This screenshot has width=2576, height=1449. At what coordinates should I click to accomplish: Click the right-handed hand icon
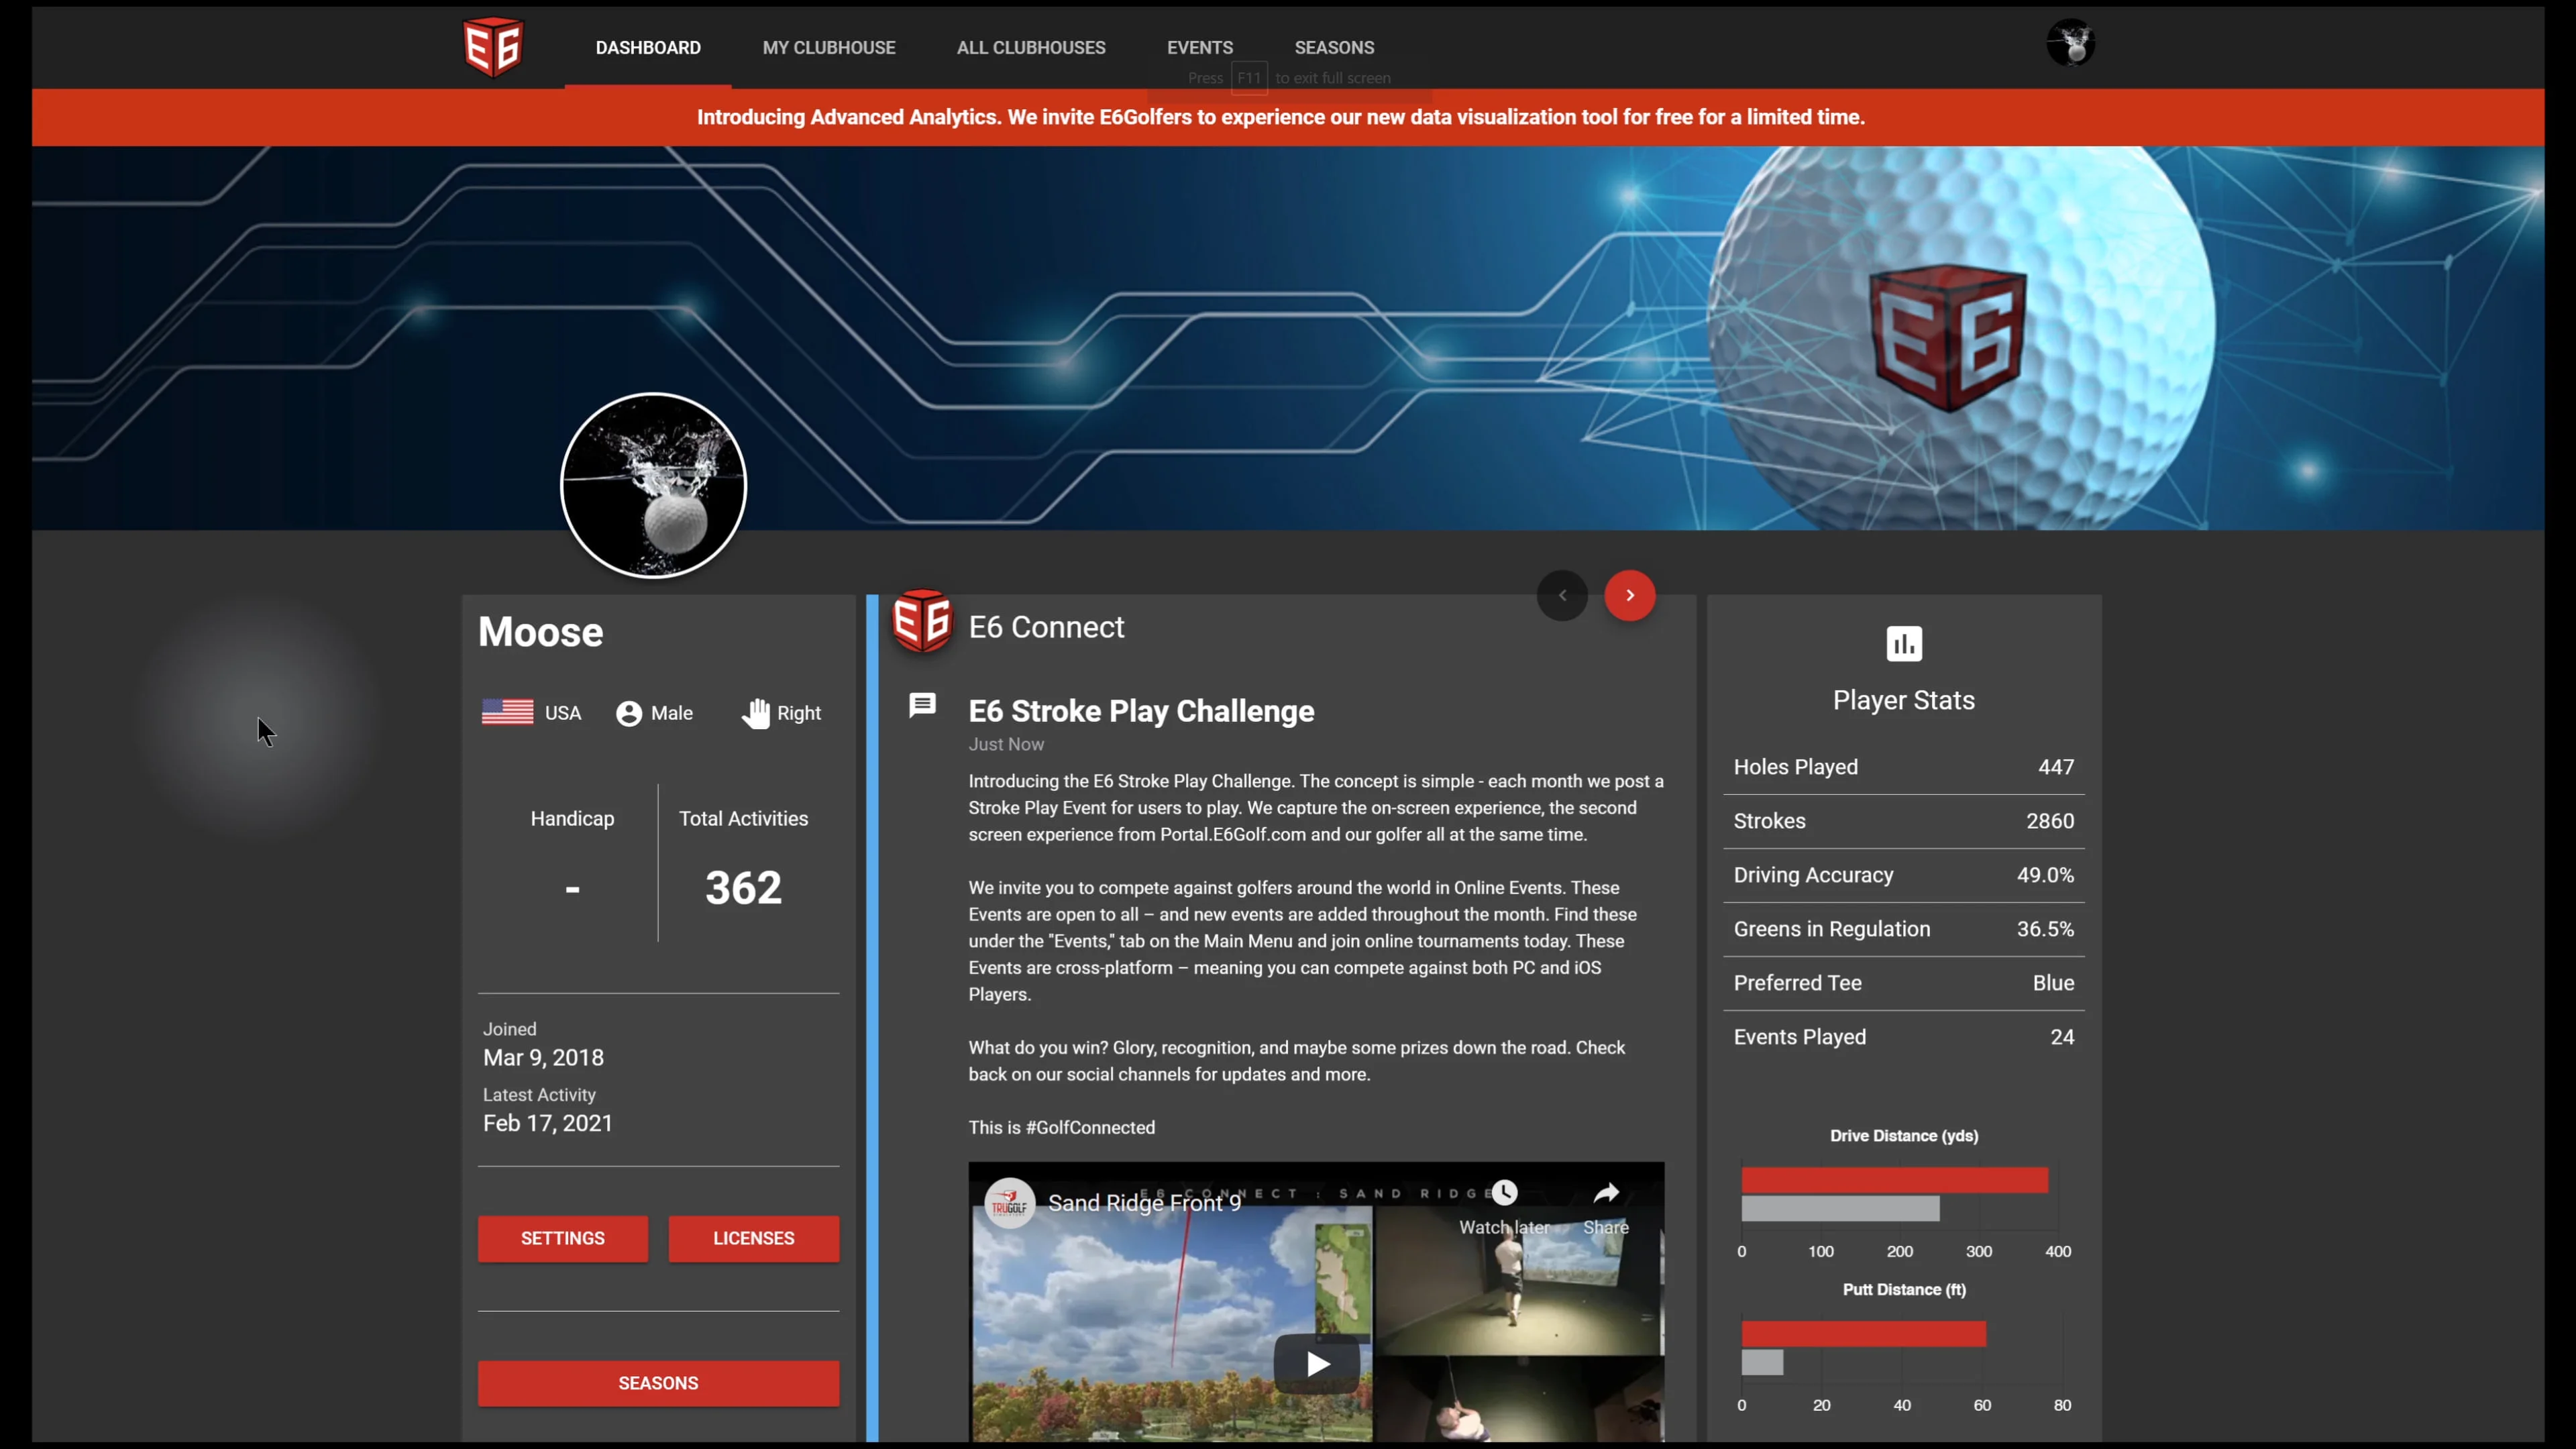tap(756, 713)
